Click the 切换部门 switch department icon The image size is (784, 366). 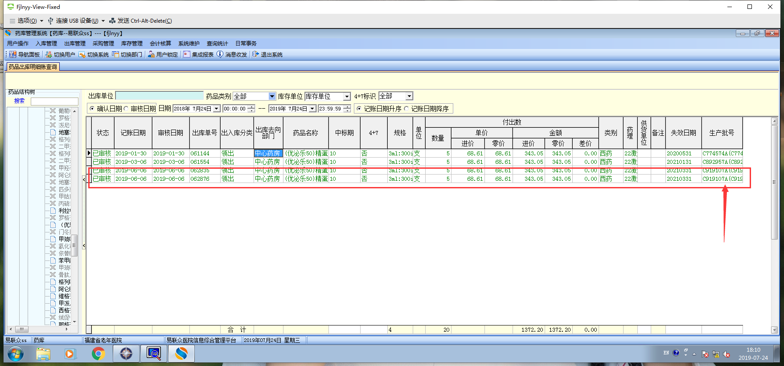(x=115, y=54)
